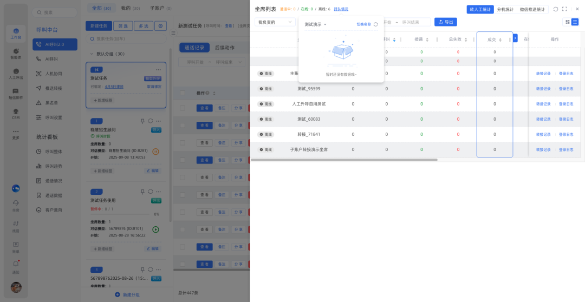This screenshot has width=585, height=302.
Task: Open 登录日志 for 转接_71841
Action: click(x=566, y=134)
